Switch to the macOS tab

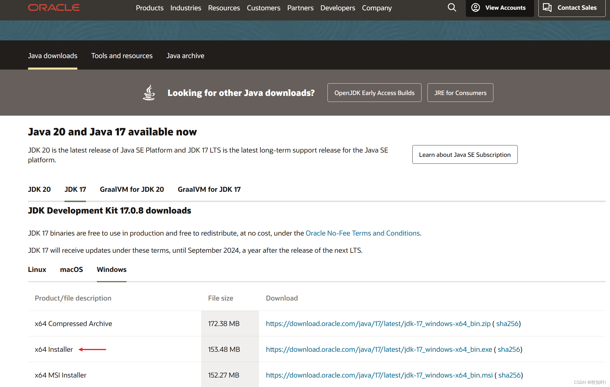[71, 269]
